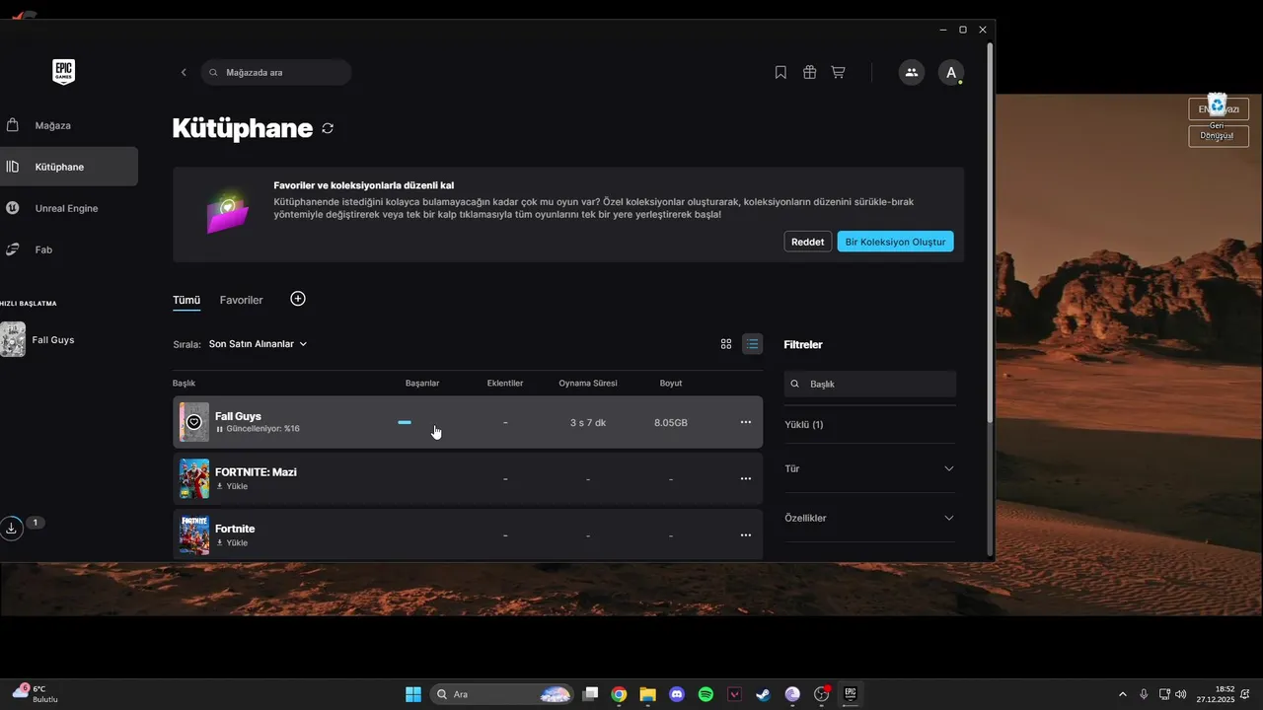Viewport: 1263px width, 710px height.
Task: Open the weather widget 6°C Bulutlu
Action: coord(37,694)
